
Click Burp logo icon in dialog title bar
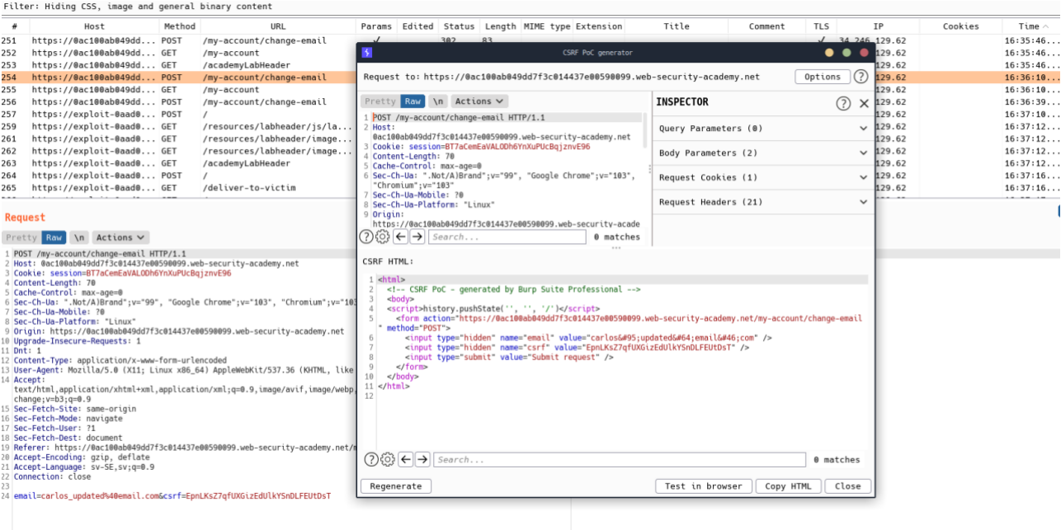pos(366,53)
